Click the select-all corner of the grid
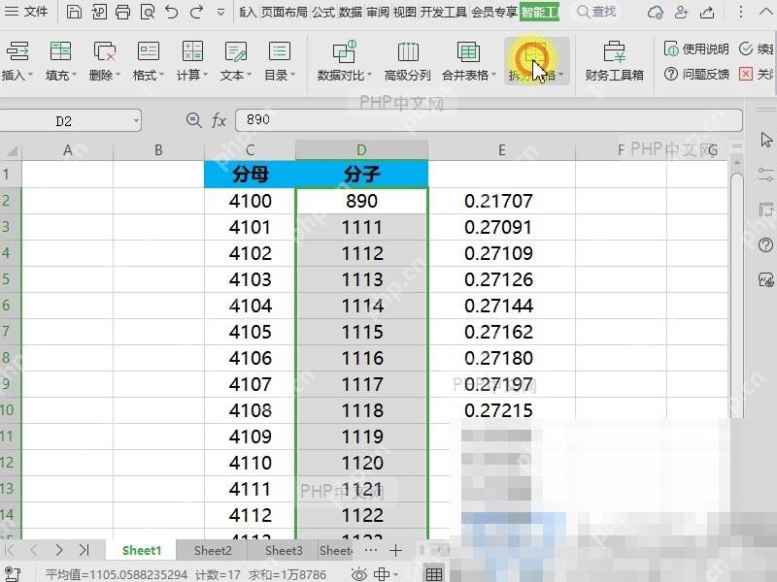Screen dimensions: 777x582 pyautogui.click(x=11, y=150)
